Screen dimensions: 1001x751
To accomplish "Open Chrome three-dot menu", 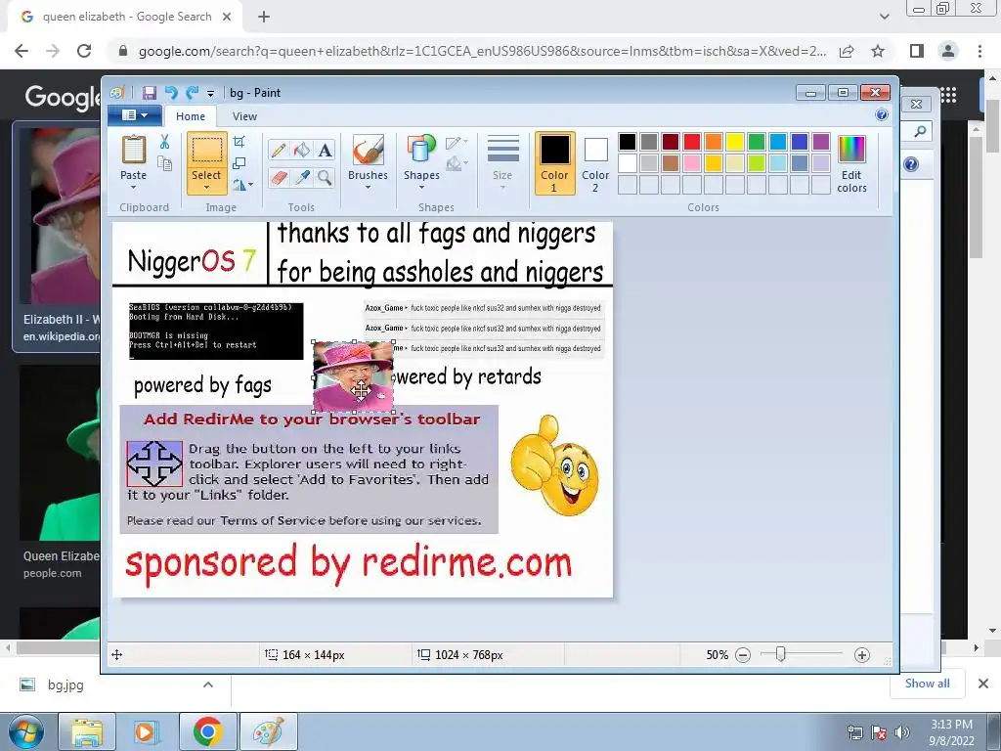I will 979,51.
